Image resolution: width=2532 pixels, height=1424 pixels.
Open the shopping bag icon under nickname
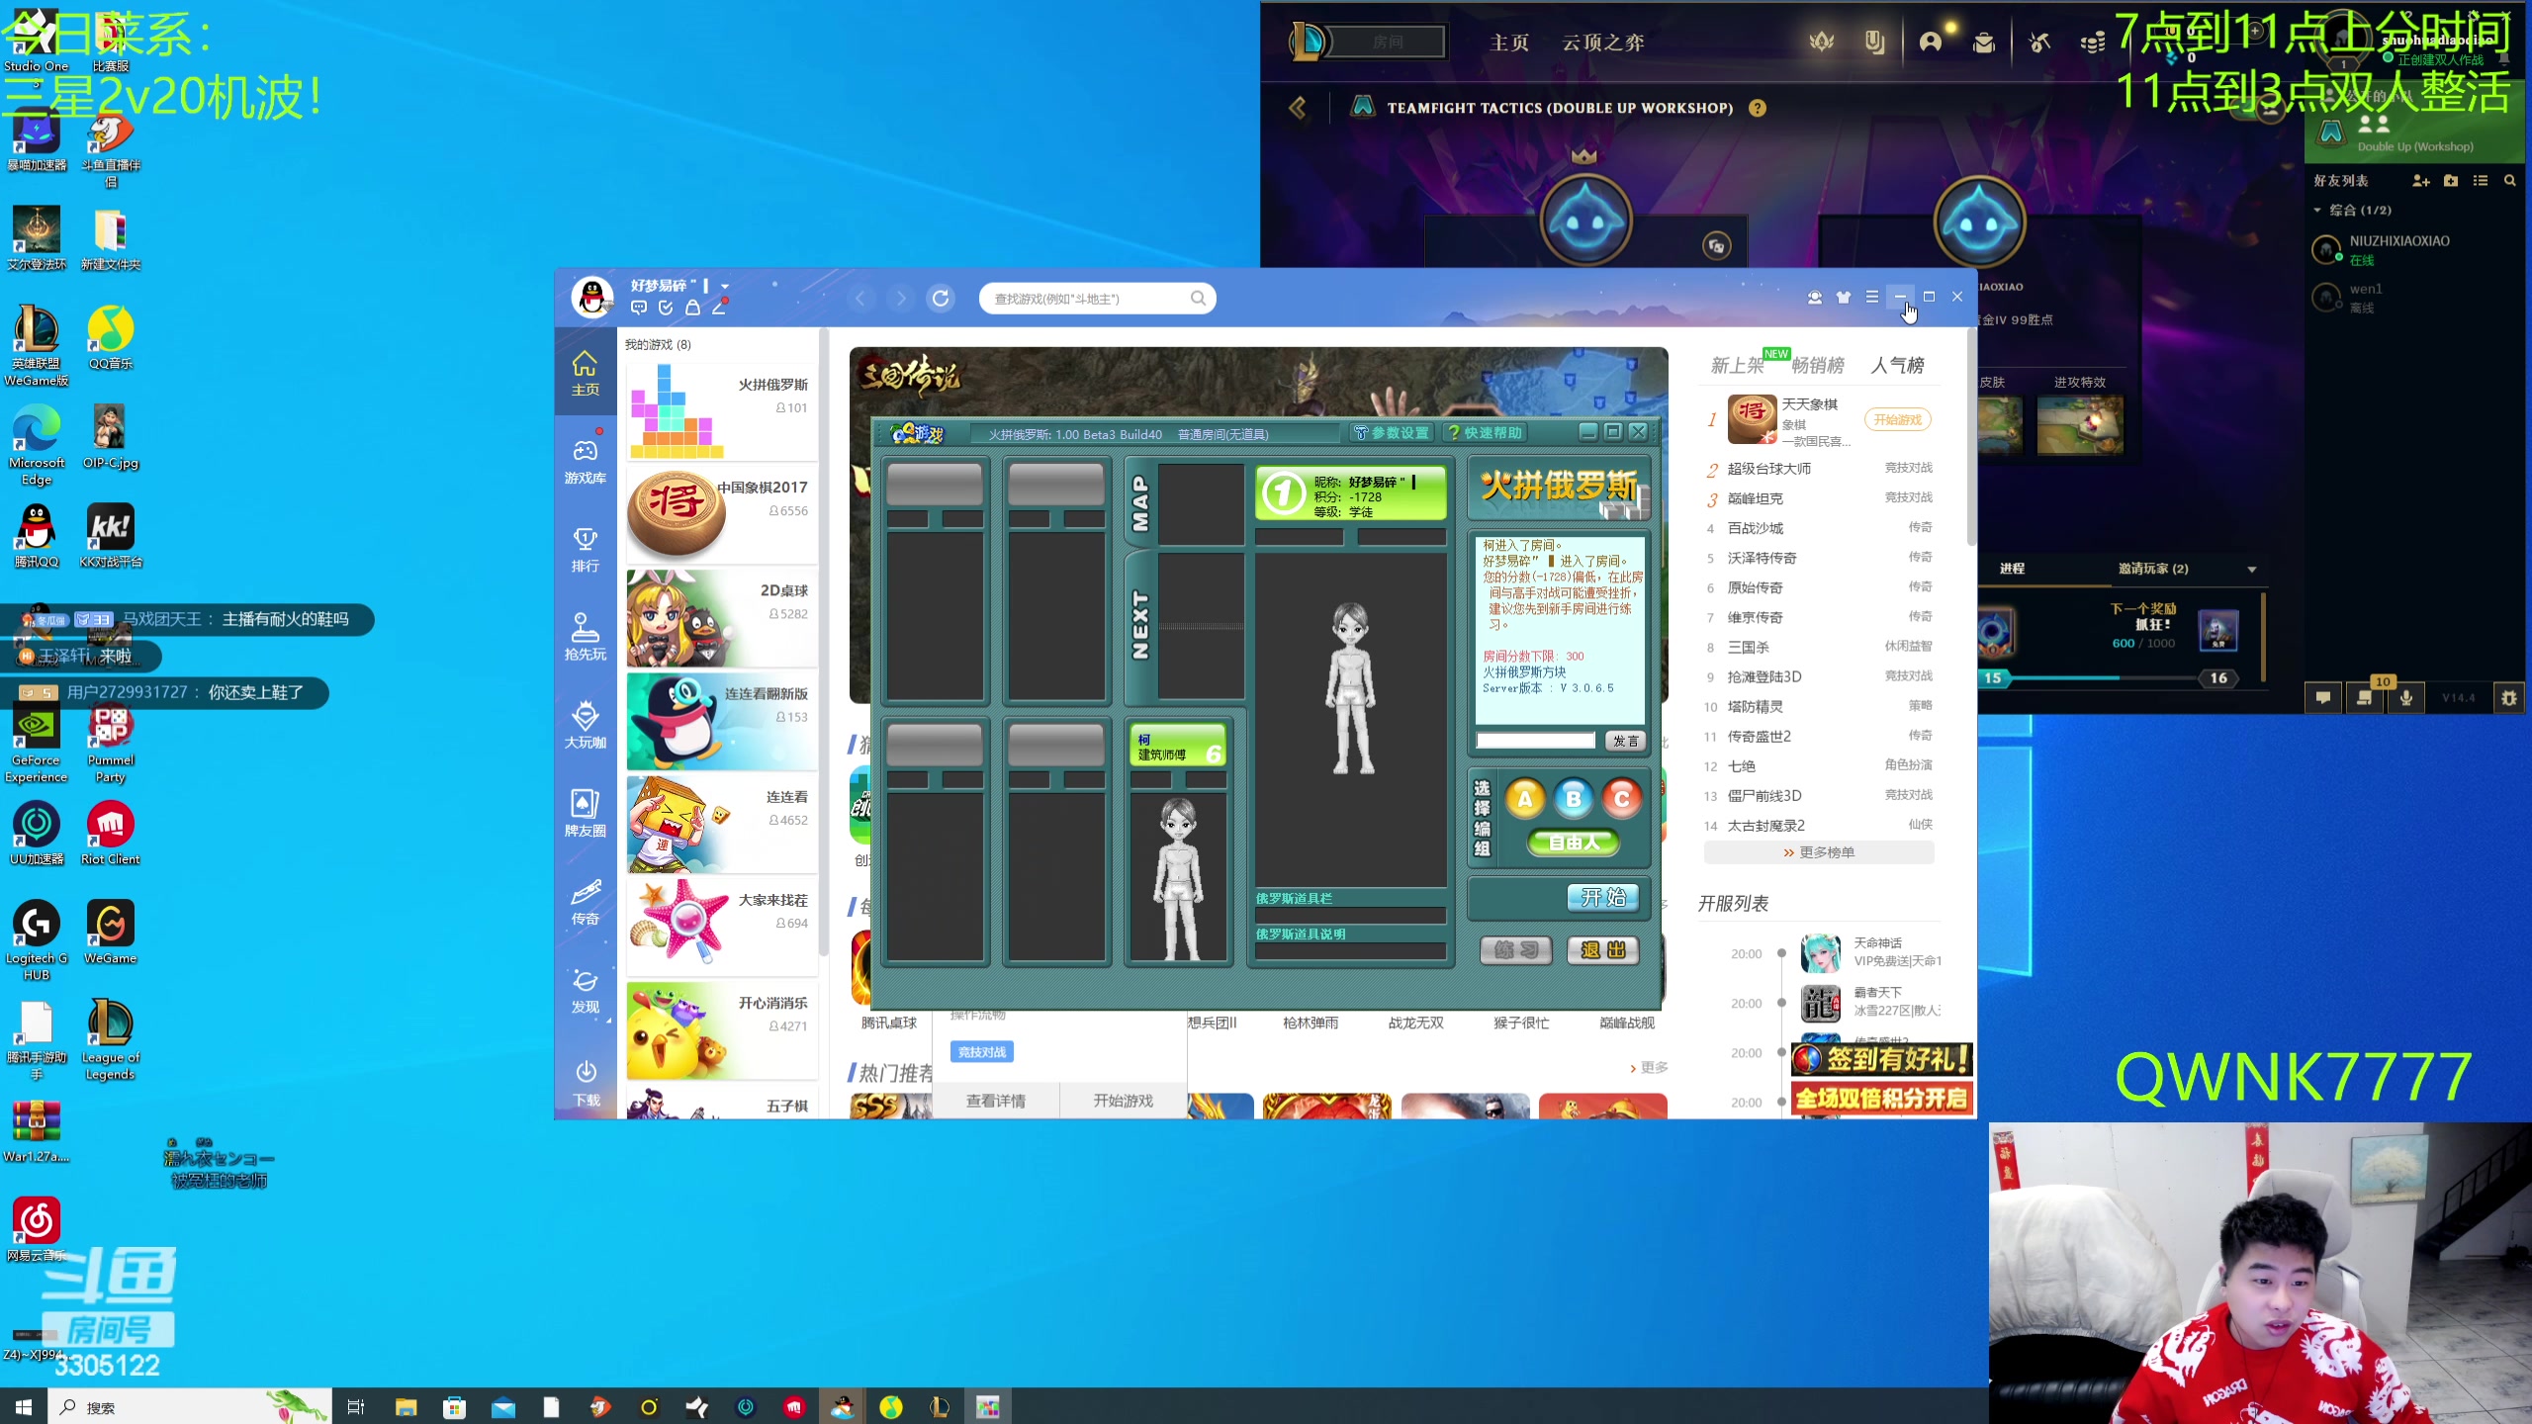(692, 308)
